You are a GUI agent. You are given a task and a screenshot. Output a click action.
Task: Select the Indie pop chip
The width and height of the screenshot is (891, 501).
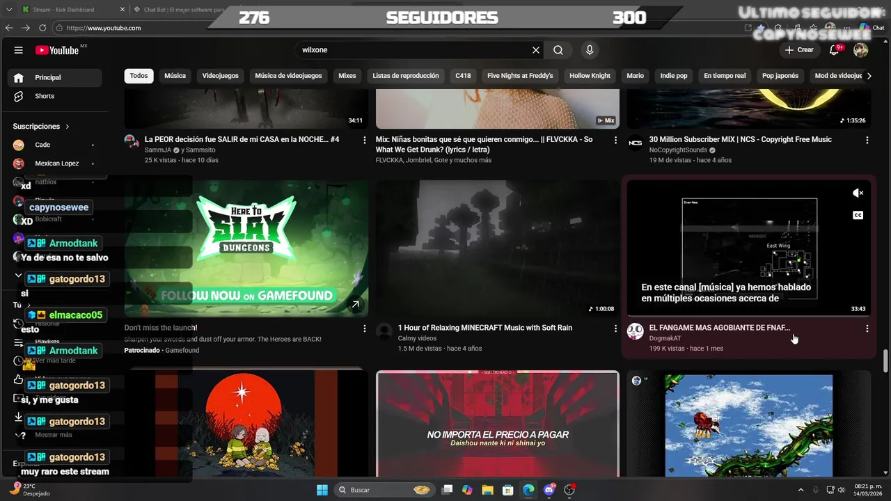coord(674,76)
